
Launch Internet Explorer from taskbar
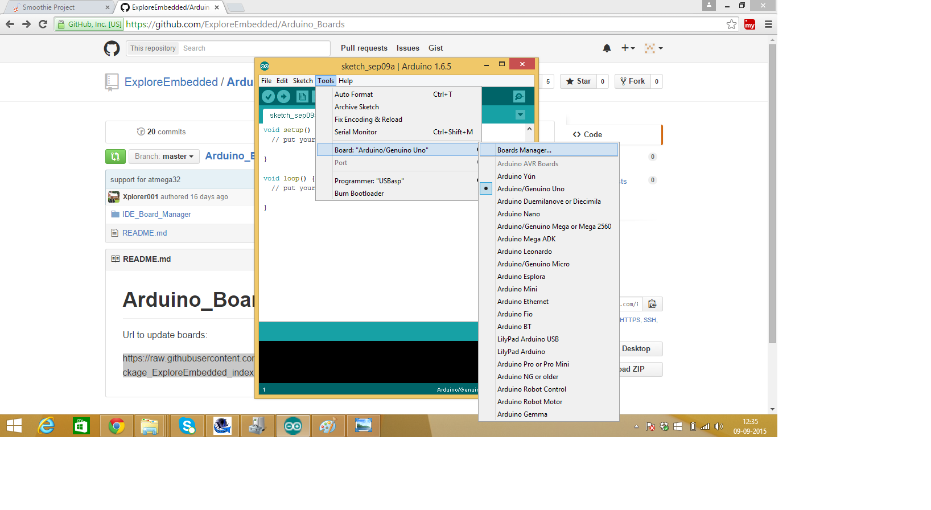coord(46,426)
